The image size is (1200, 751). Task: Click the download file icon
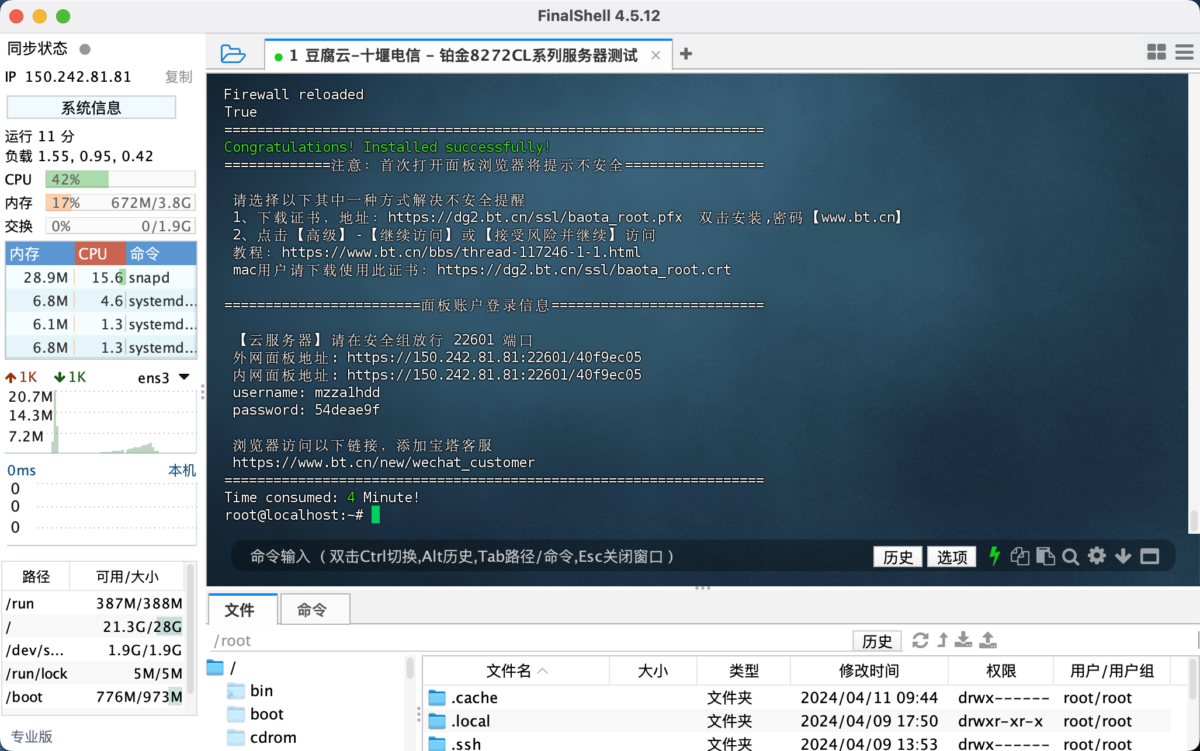[963, 640]
